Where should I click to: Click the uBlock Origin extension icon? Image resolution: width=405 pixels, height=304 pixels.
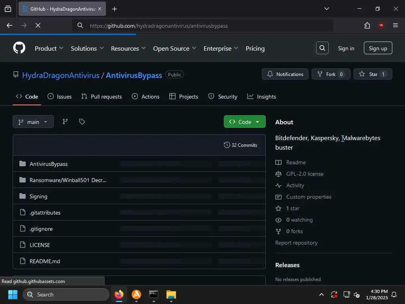tap(381, 25)
